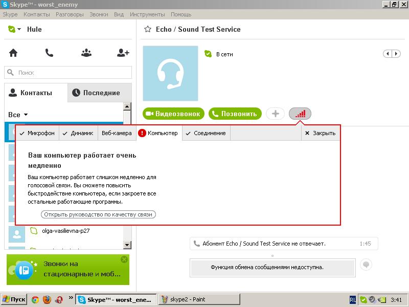Switch to the Контакты tab

pos(36,93)
